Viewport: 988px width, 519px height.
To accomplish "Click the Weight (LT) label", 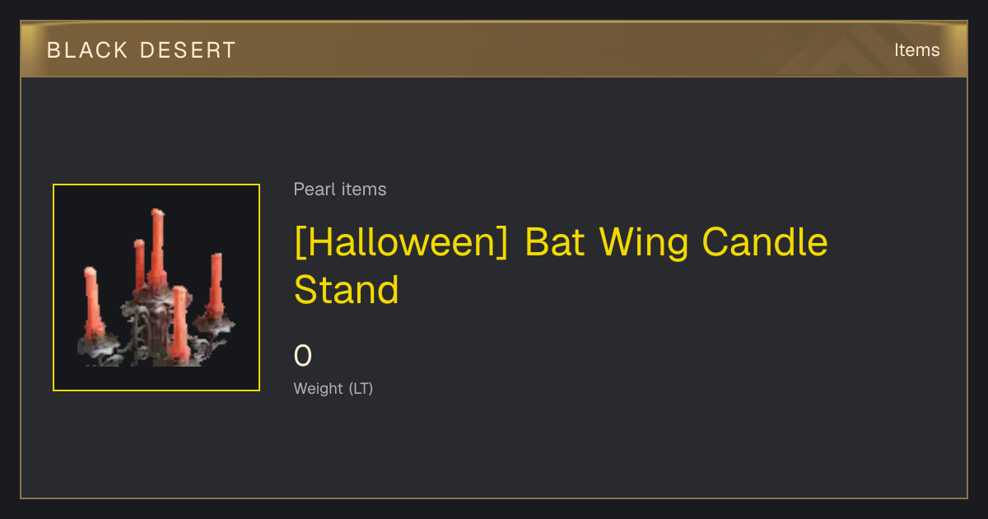I will pos(333,388).
